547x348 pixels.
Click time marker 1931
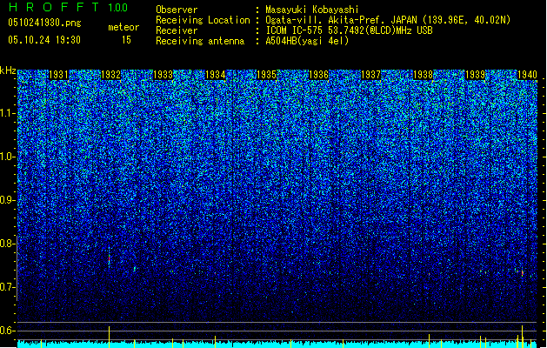tap(58, 75)
